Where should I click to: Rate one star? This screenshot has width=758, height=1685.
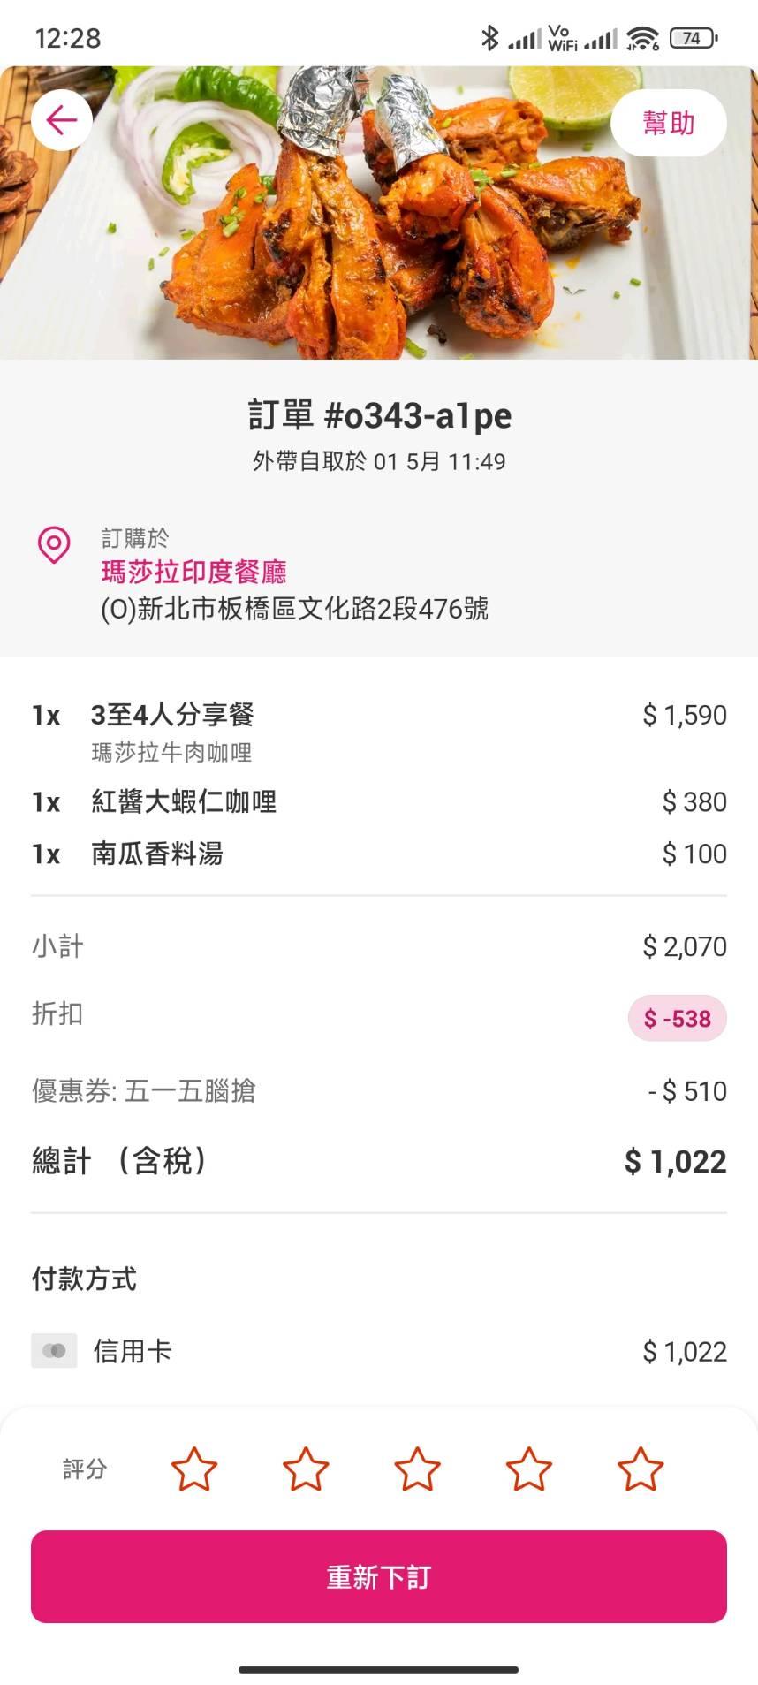[x=193, y=1469]
